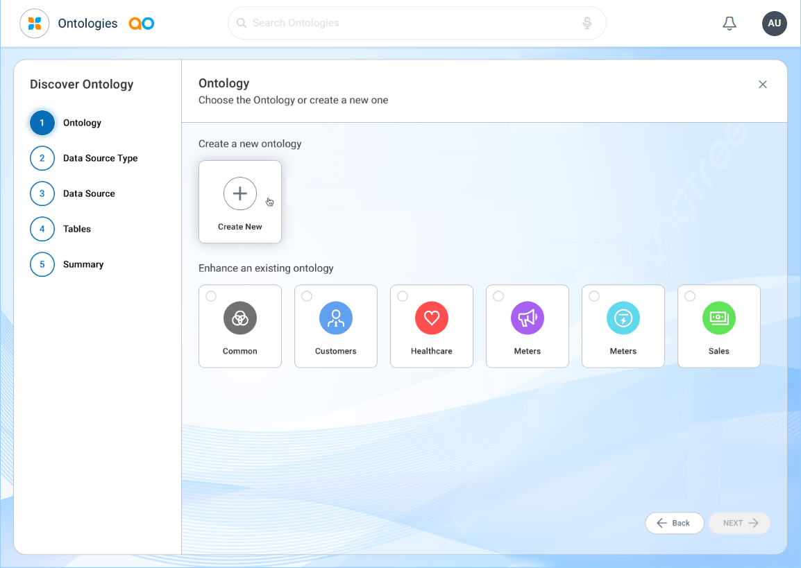Click the Customers person icon

point(336,318)
